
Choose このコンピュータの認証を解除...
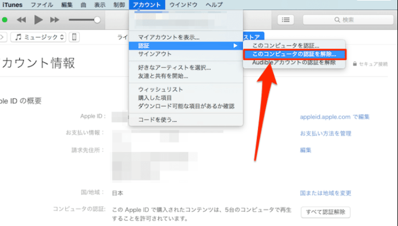[295, 54]
